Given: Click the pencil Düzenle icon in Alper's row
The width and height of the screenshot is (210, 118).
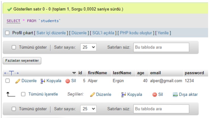Looking at the screenshot, I should coord(18,81).
